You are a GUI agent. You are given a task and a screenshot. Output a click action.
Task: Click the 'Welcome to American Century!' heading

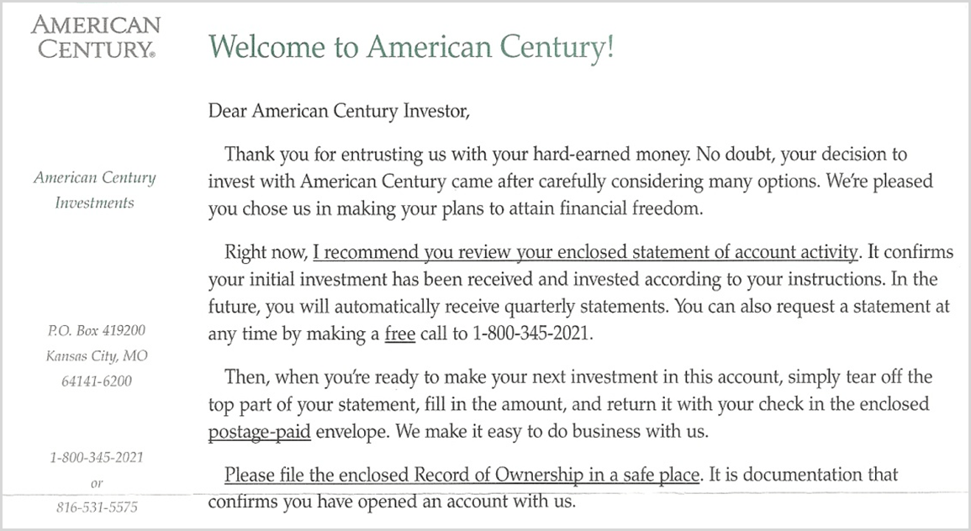point(410,47)
